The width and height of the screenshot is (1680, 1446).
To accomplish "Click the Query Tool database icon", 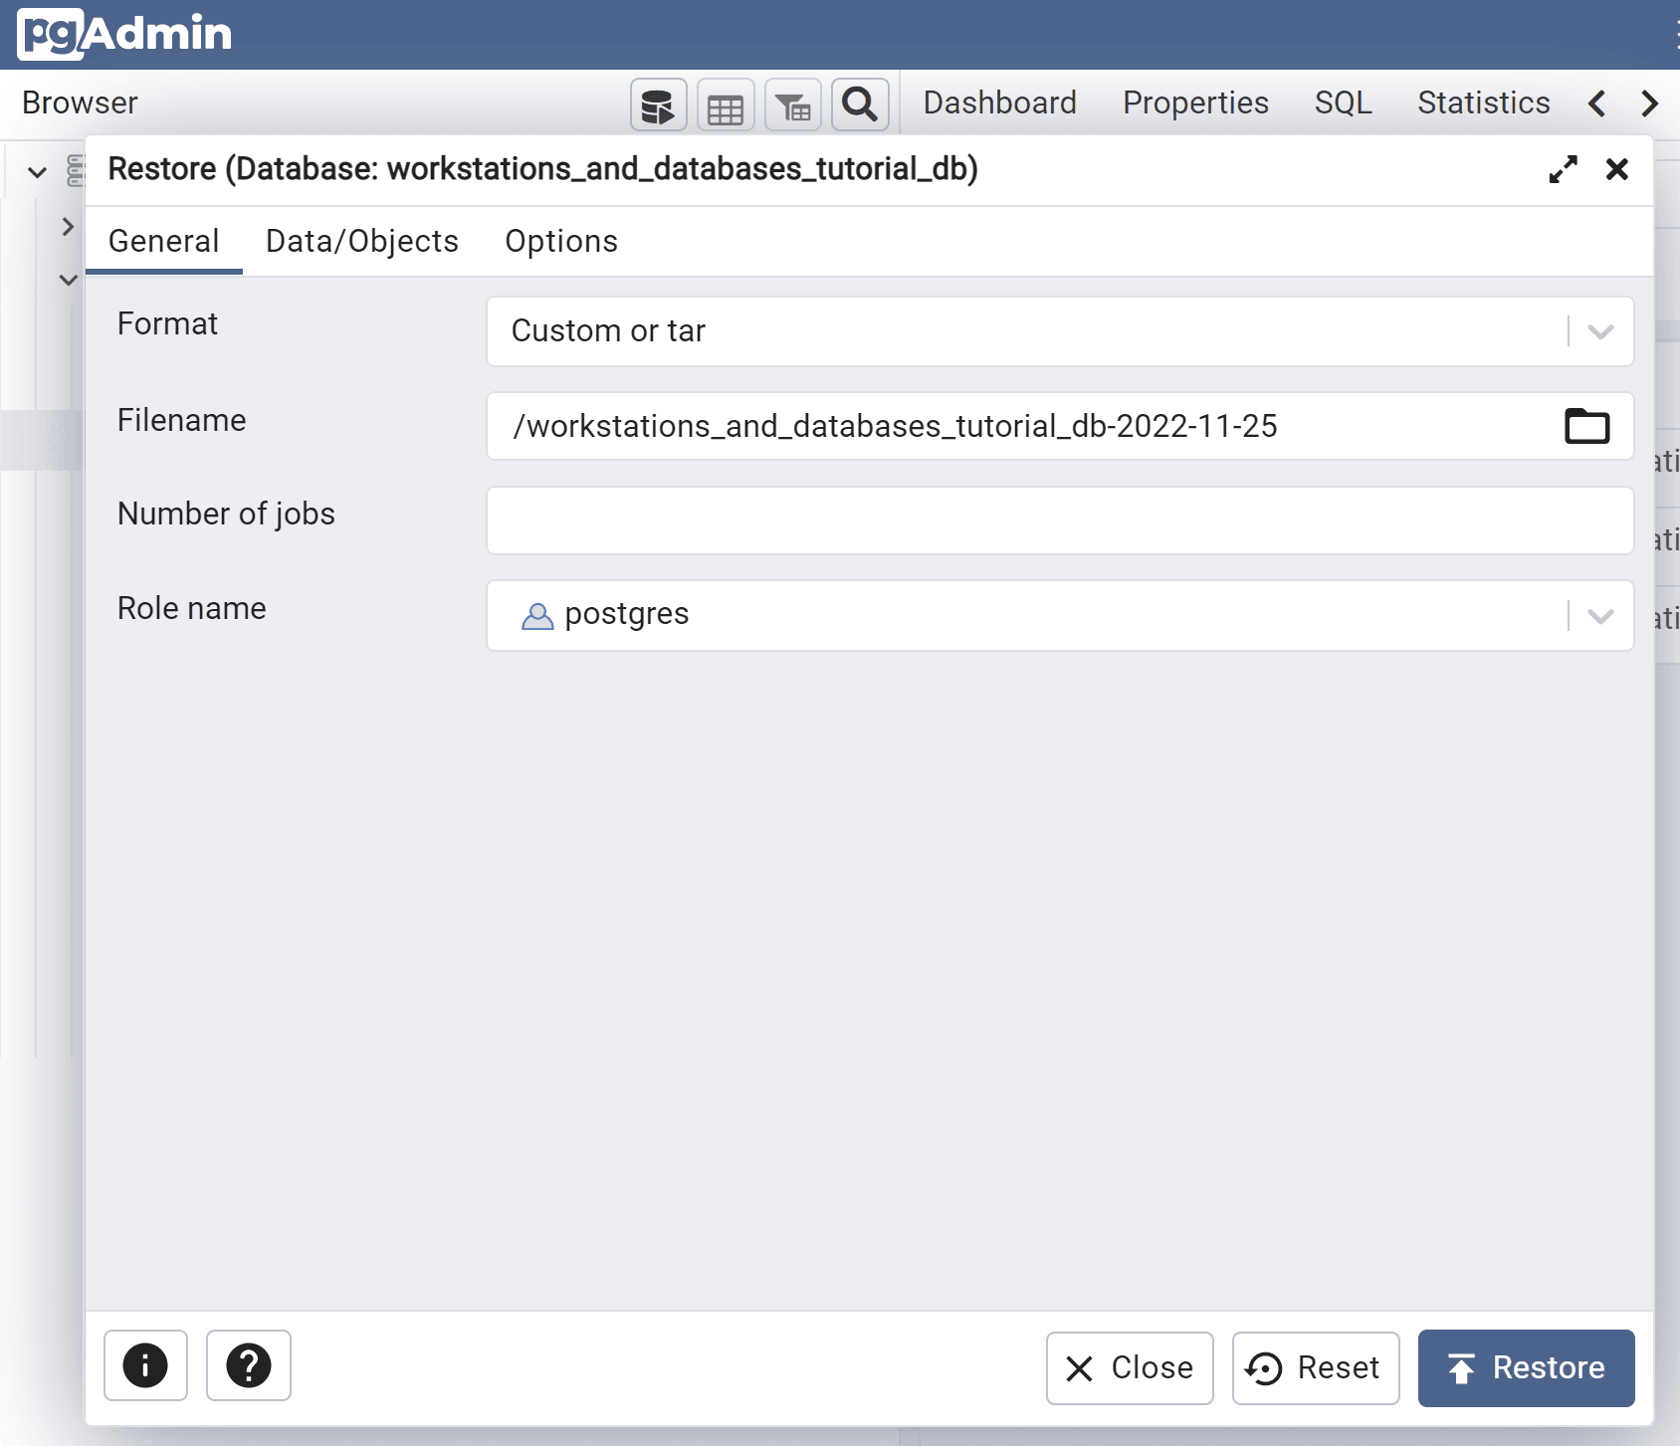I will click(x=658, y=105).
